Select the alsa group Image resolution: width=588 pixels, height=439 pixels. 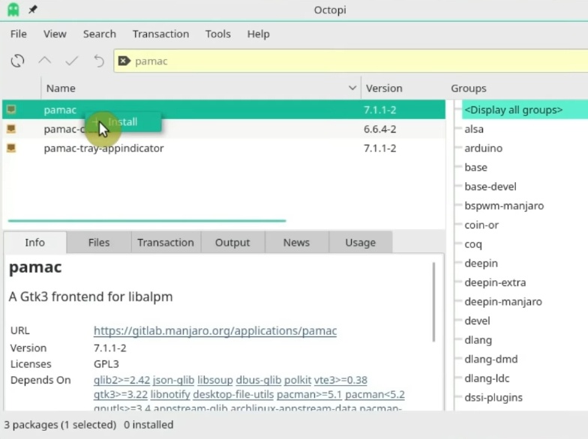point(474,129)
